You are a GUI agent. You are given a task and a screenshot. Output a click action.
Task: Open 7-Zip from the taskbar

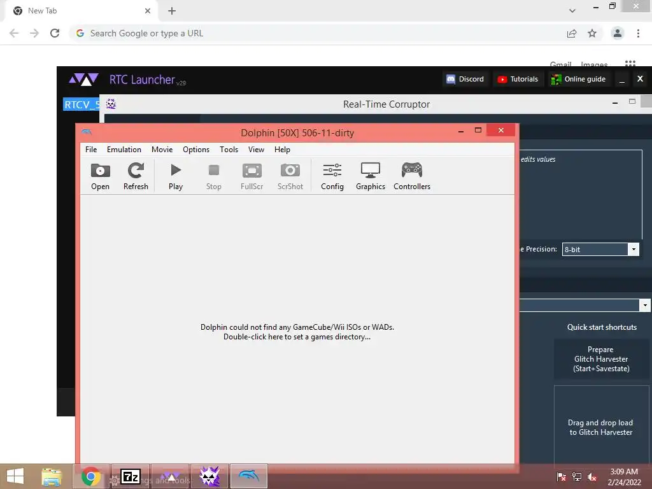point(131,476)
